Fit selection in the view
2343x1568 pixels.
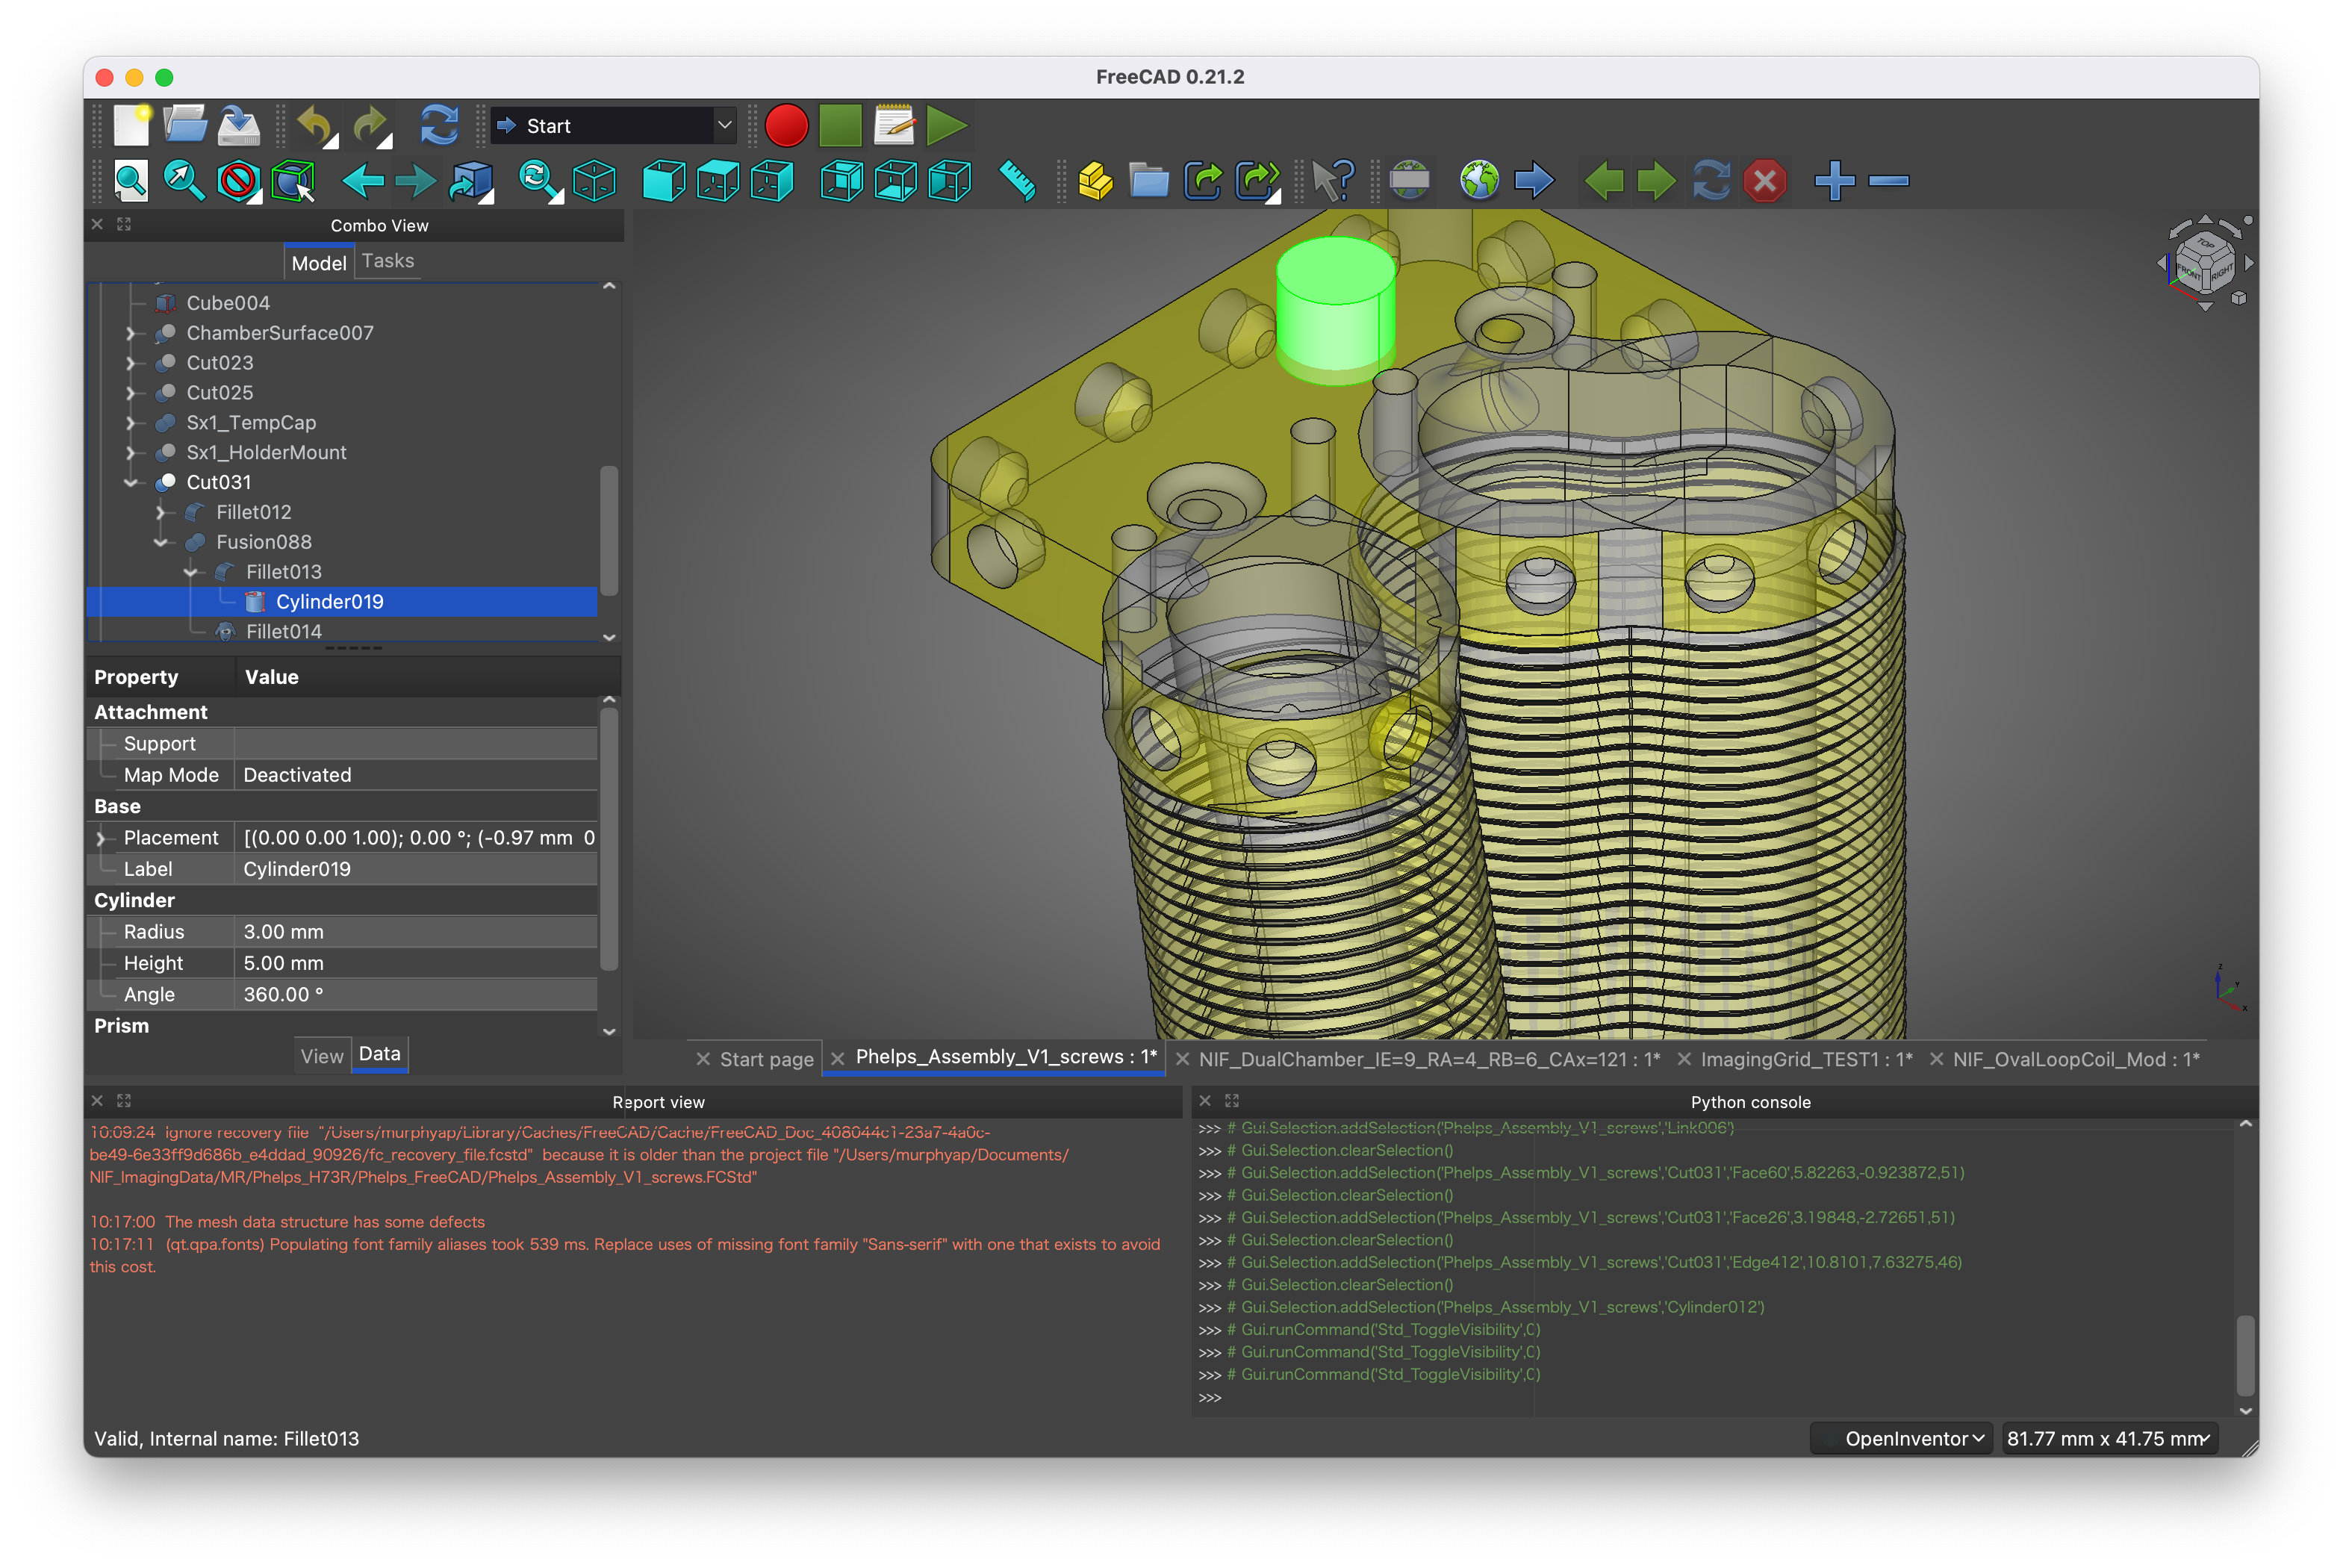click(184, 181)
